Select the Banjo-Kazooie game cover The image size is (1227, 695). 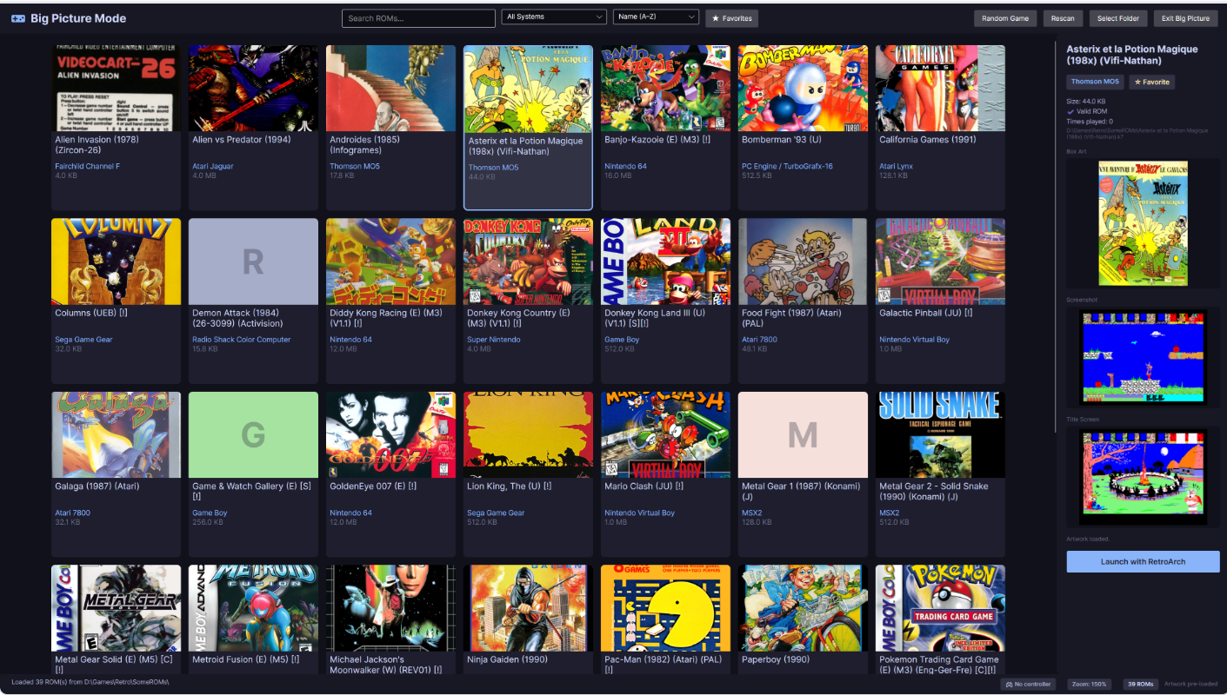pyautogui.click(x=665, y=89)
